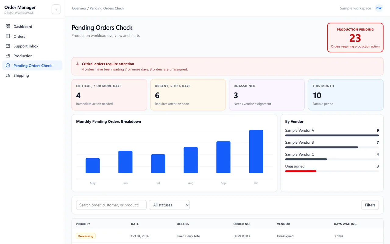Open the All statuses dropdown
390x244 pixels.
pos(169,205)
